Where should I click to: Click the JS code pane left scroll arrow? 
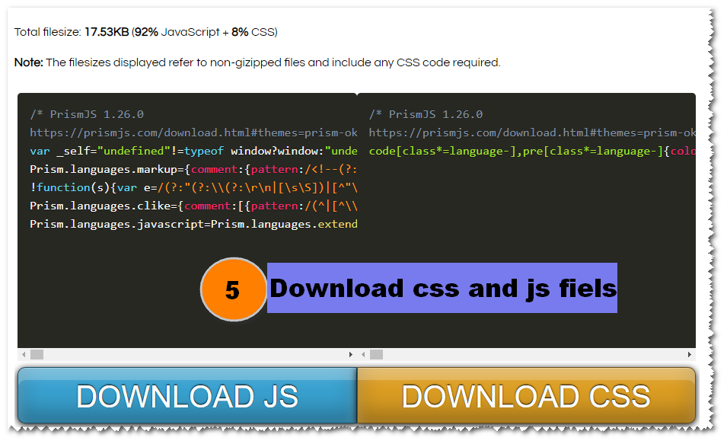(24, 354)
